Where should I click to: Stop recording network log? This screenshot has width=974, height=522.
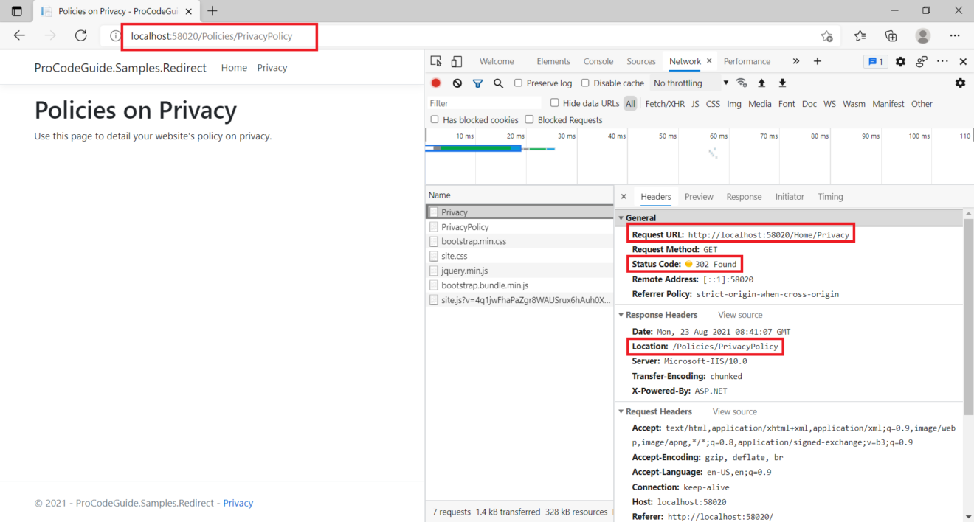(x=435, y=83)
